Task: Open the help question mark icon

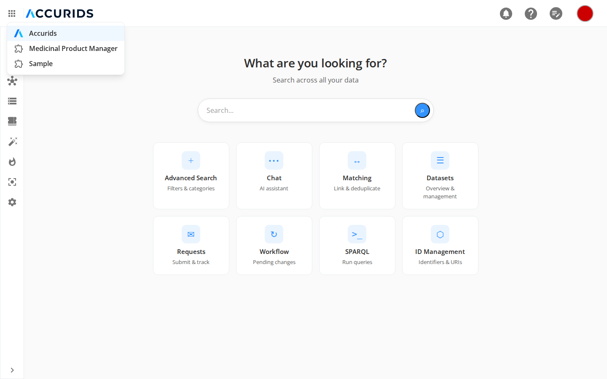Action: (531, 13)
